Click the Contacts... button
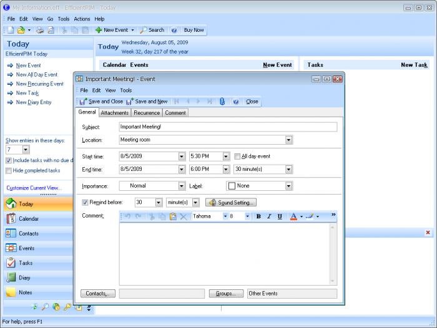 [x=98, y=294]
